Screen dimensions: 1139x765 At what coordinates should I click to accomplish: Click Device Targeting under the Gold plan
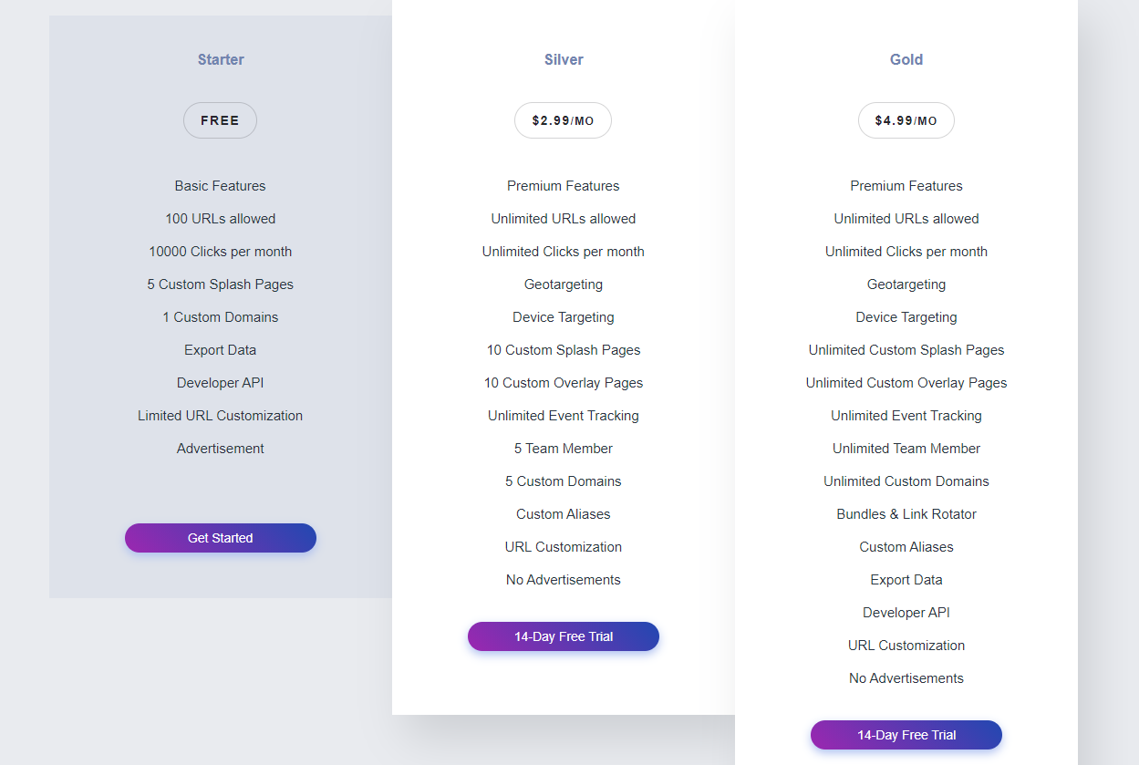coord(906,316)
